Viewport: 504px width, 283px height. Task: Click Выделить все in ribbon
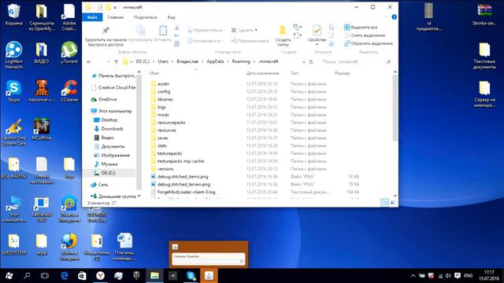(x=361, y=28)
